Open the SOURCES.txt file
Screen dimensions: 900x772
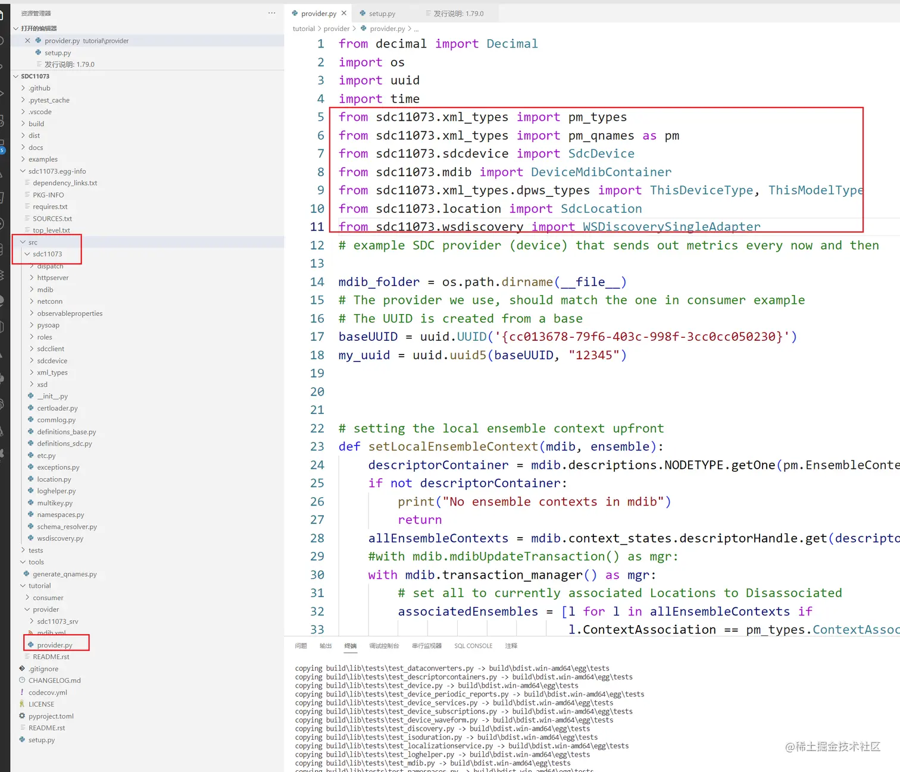52,219
